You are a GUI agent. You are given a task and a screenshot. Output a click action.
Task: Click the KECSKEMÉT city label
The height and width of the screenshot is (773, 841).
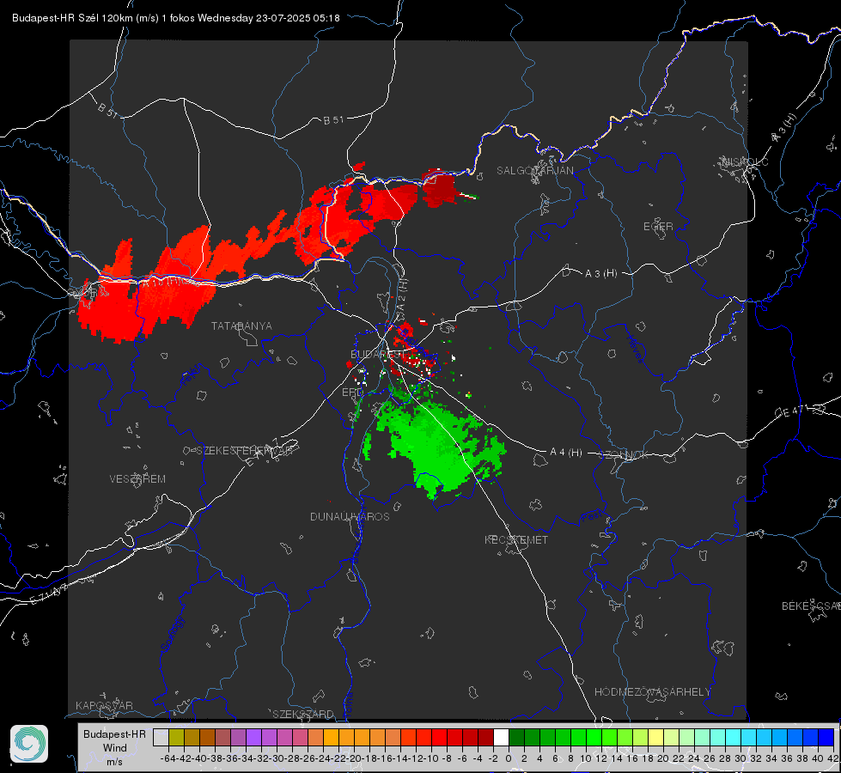click(x=516, y=539)
